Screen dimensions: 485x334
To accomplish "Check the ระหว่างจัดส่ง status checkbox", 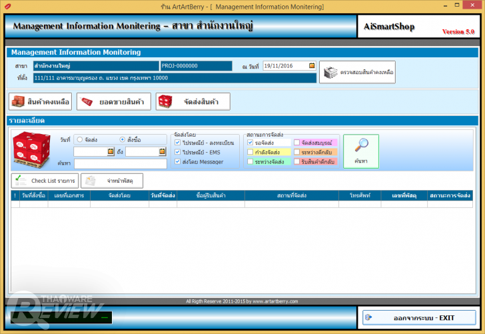I will (250, 161).
